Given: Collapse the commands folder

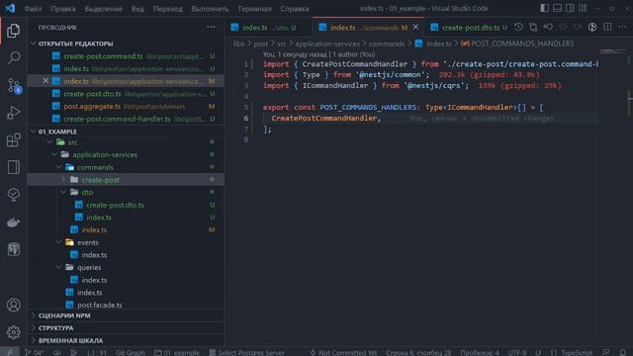Looking at the screenshot, I should click(x=59, y=167).
